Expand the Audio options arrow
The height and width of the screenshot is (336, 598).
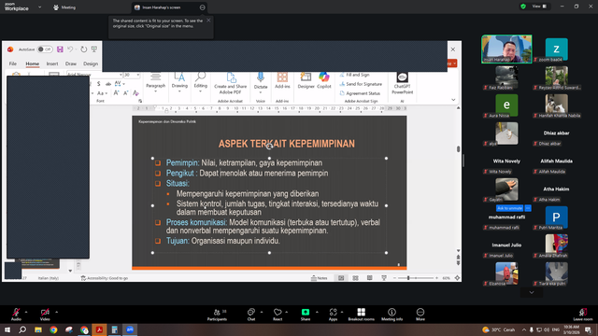[x=26, y=312]
